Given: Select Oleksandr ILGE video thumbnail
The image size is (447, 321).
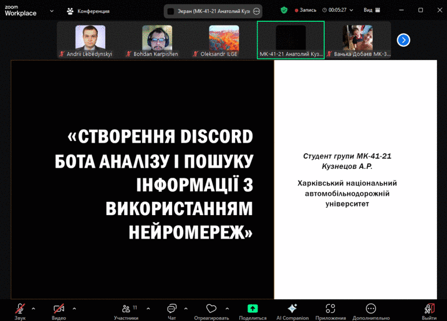Looking at the screenshot, I should (224, 40).
